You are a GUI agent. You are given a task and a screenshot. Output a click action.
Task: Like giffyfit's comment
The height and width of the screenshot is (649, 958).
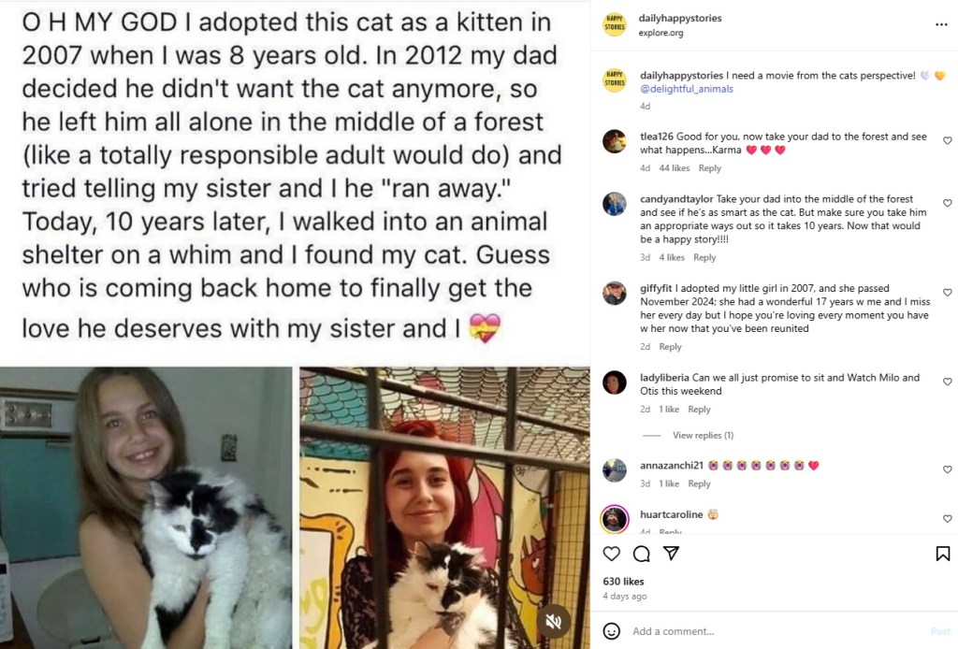[x=947, y=293]
